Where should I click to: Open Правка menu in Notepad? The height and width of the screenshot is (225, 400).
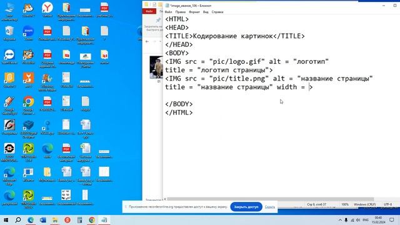click(181, 12)
